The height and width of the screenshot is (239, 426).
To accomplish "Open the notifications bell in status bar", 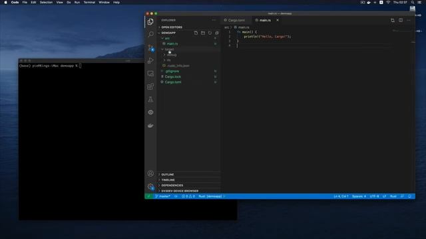I will pos(410,197).
